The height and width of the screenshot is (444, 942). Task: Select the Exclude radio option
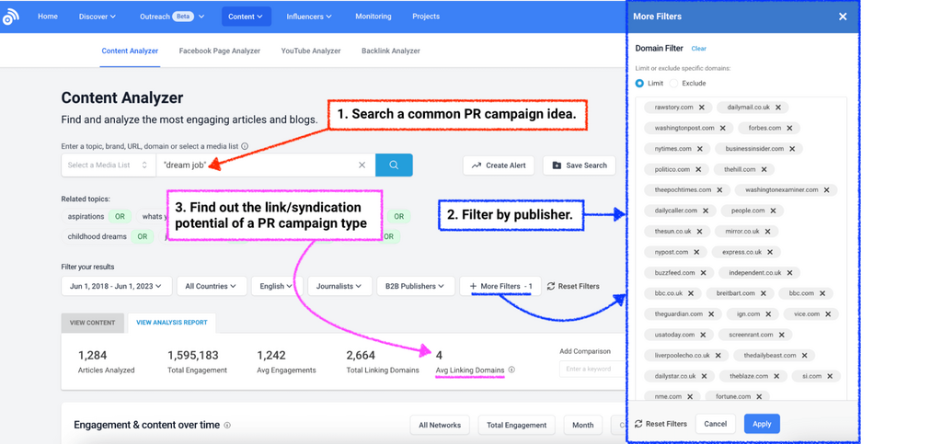(x=674, y=84)
